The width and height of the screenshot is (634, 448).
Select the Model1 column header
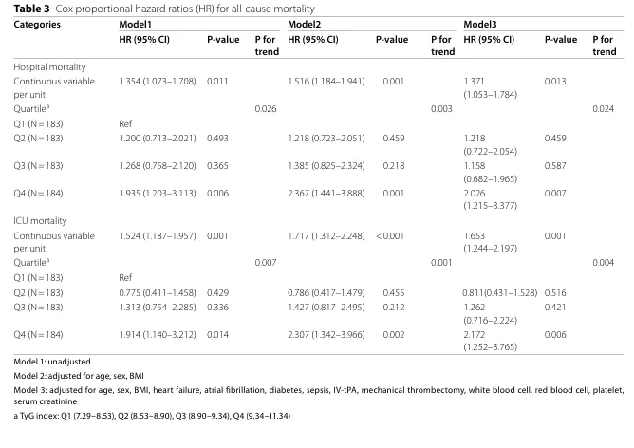point(135,25)
